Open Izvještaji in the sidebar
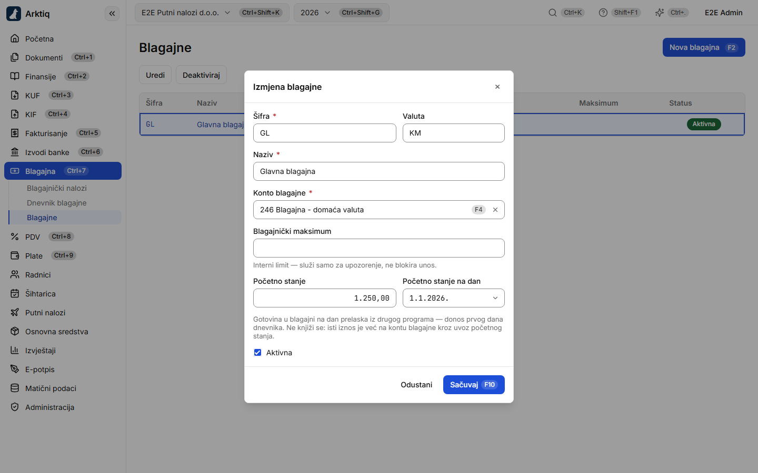 point(63,350)
